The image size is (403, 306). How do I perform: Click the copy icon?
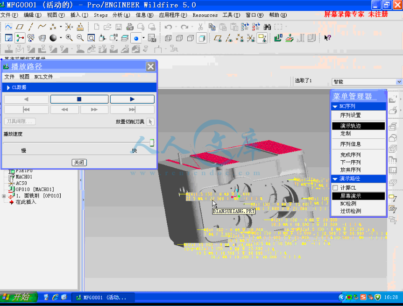point(212,27)
